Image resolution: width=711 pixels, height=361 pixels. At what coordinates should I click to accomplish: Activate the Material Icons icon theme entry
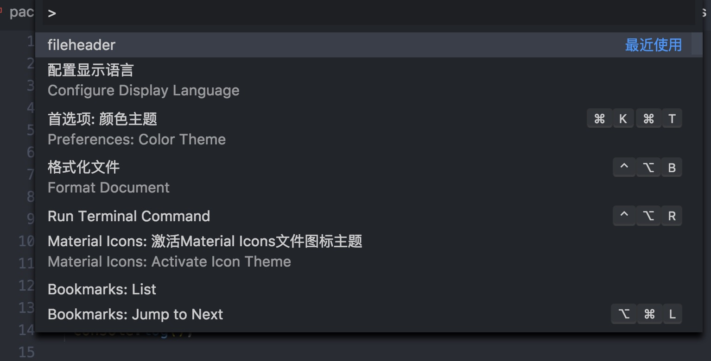368,252
